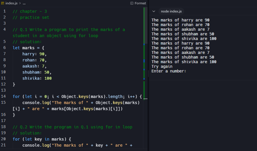Click line number 20 in gutter
The height and width of the screenshot is (151, 257).
click(3, 139)
